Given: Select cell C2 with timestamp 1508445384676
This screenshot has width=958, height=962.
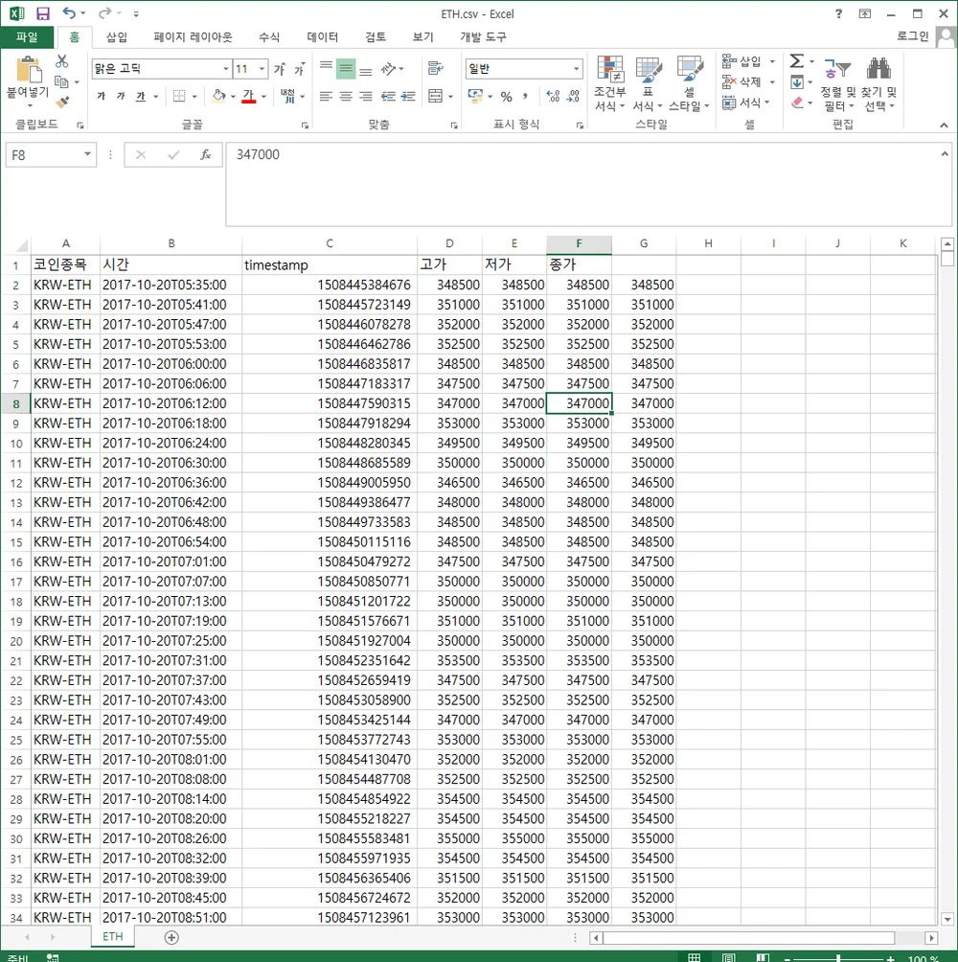Looking at the screenshot, I should [x=330, y=285].
